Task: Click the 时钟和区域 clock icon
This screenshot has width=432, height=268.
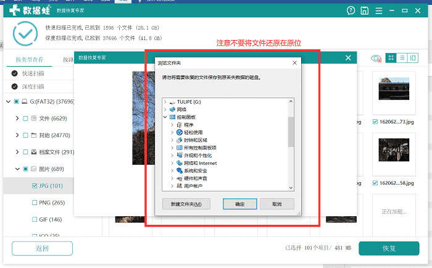Action: [x=180, y=140]
